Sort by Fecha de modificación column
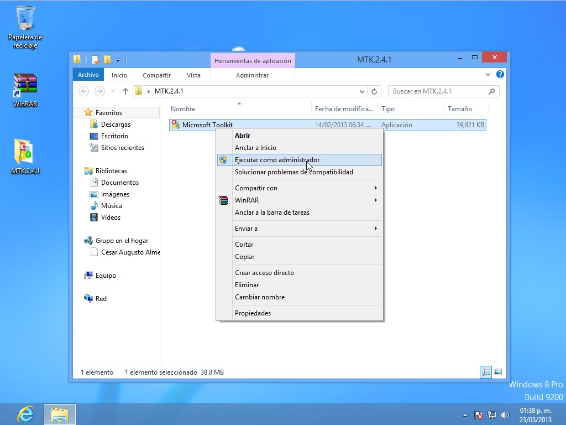 point(344,109)
